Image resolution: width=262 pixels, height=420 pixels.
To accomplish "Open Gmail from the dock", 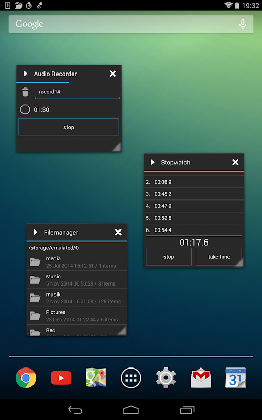I will [x=201, y=378].
